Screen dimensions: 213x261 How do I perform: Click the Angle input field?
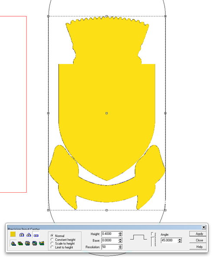tap(169, 241)
